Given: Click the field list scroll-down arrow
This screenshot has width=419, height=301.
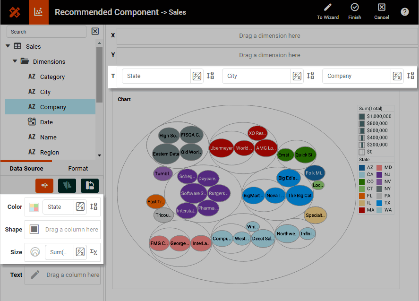Looking at the screenshot, I should pos(99,155).
